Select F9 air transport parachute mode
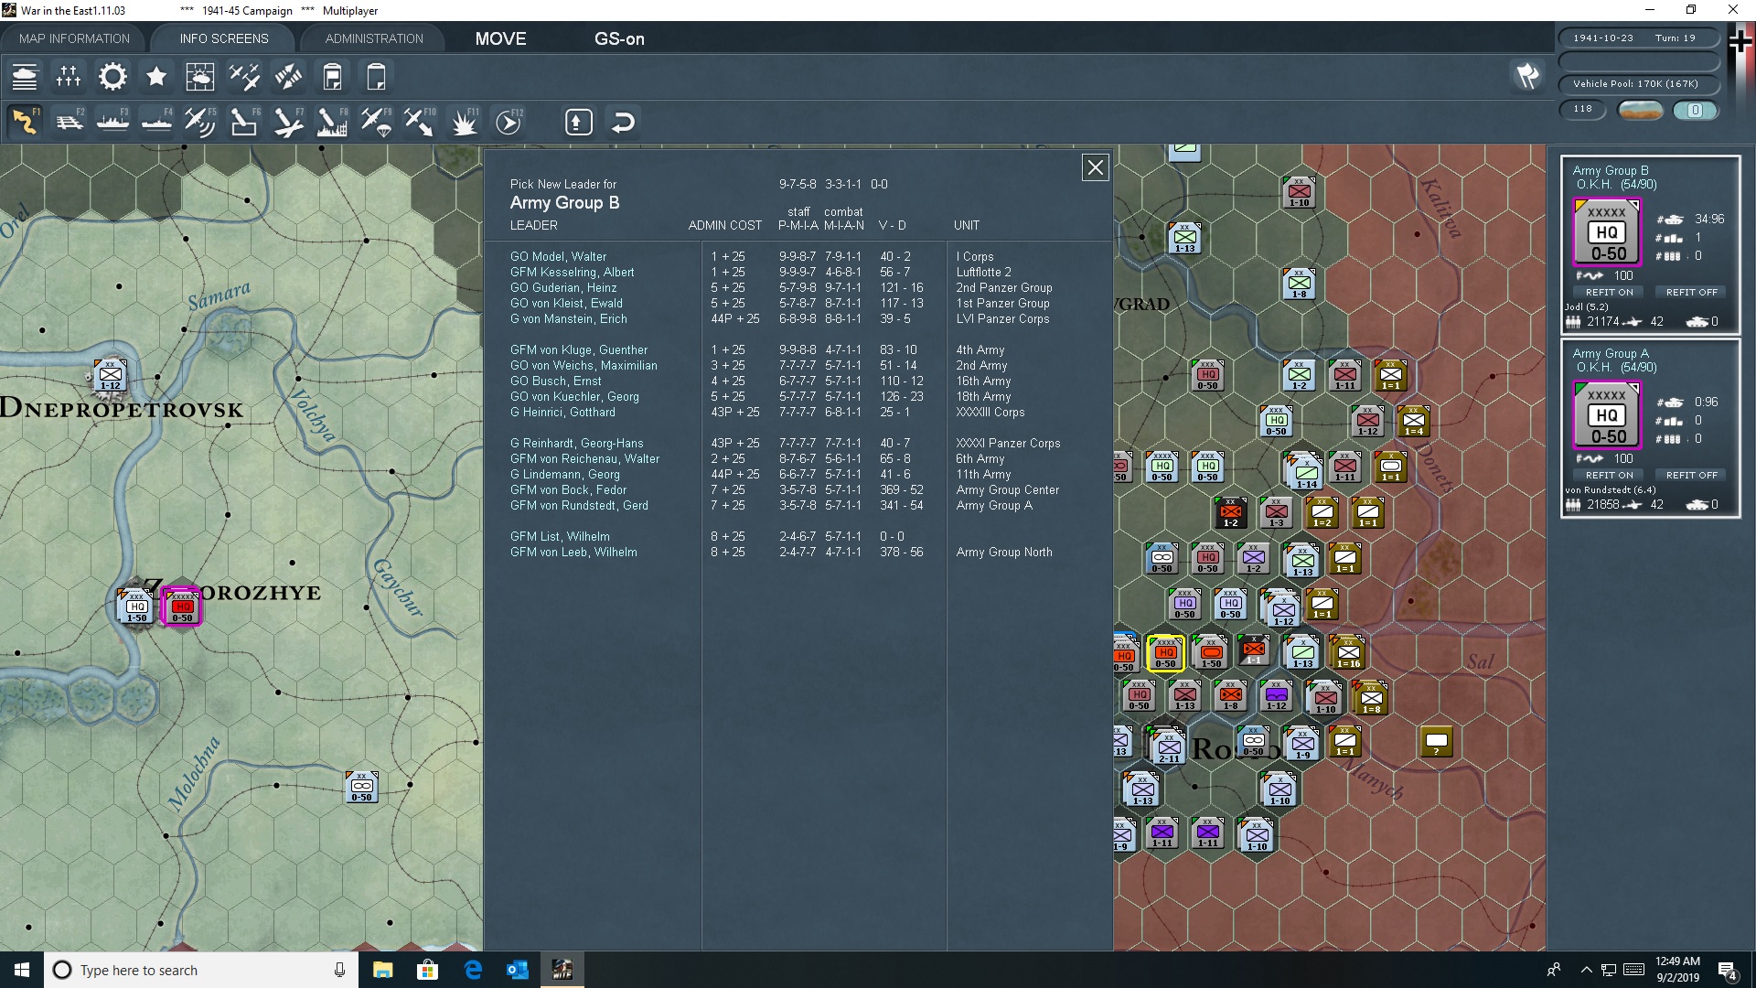The image size is (1756, 988). pyautogui.click(x=376, y=122)
